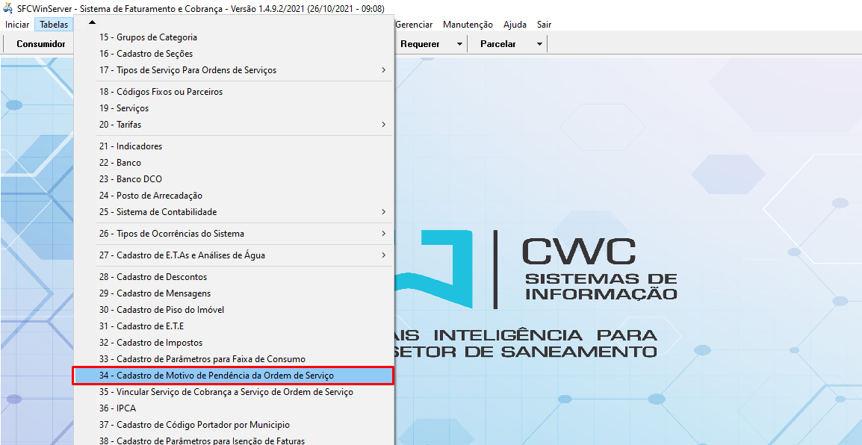862x445 pixels.
Task: Open the Iniciar menu
Action: point(17,25)
